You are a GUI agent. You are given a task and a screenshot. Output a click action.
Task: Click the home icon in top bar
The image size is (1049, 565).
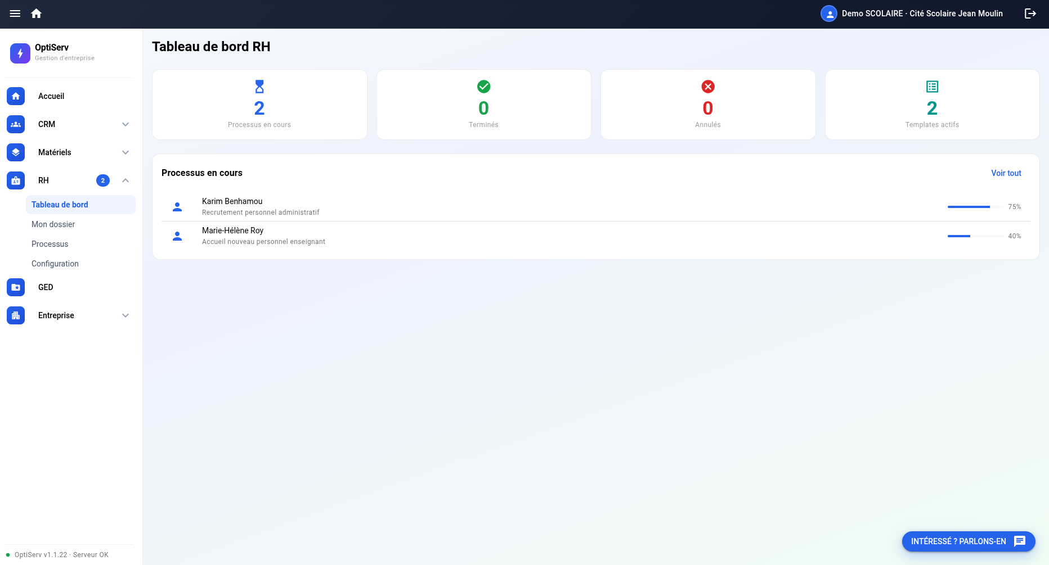tap(37, 13)
